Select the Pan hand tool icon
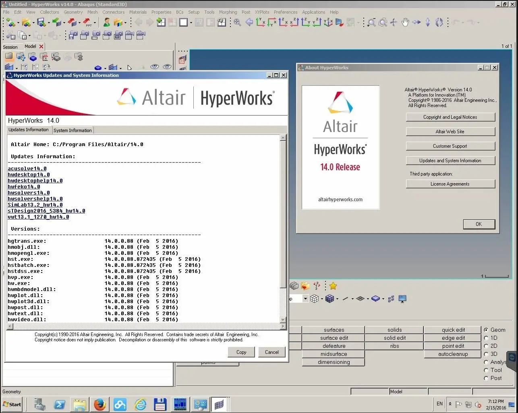The width and height of the screenshot is (518, 413). point(405,23)
